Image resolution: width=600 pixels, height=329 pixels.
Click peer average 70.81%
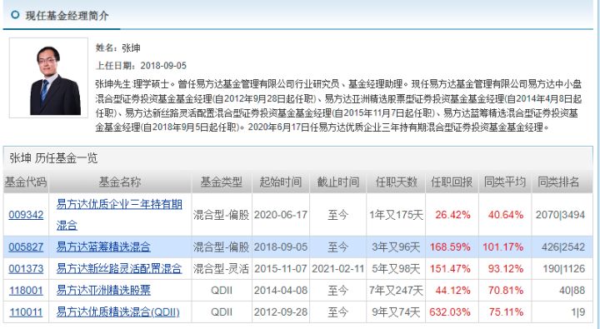[x=506, y=291]
